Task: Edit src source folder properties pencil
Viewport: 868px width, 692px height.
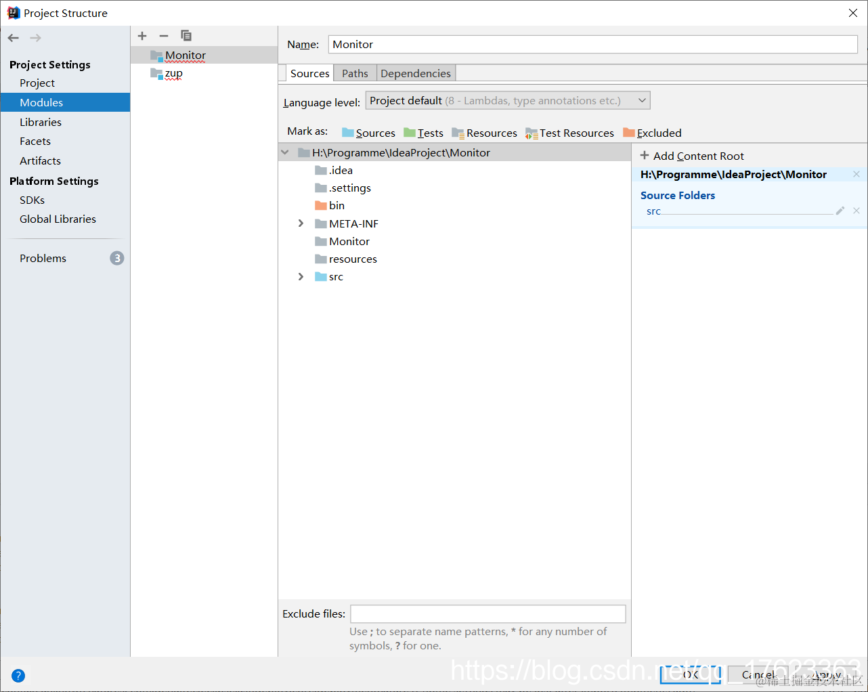Action: pyautogui.click(x=840, y=211)
